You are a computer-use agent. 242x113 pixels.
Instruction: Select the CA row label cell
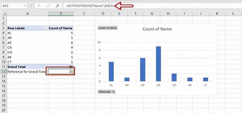point(28,47)
